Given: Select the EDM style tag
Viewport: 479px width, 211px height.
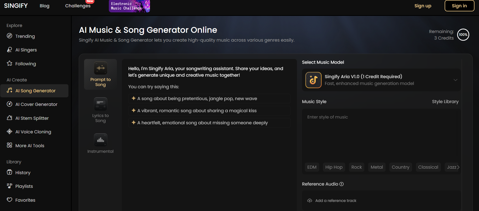Looking at the screenshot, I should click(x=312, y=167).
